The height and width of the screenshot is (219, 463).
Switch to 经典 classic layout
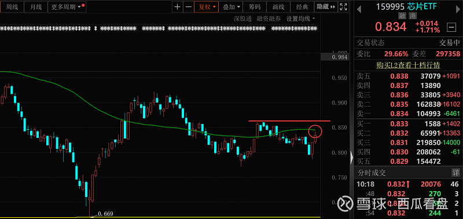[302, 7]
